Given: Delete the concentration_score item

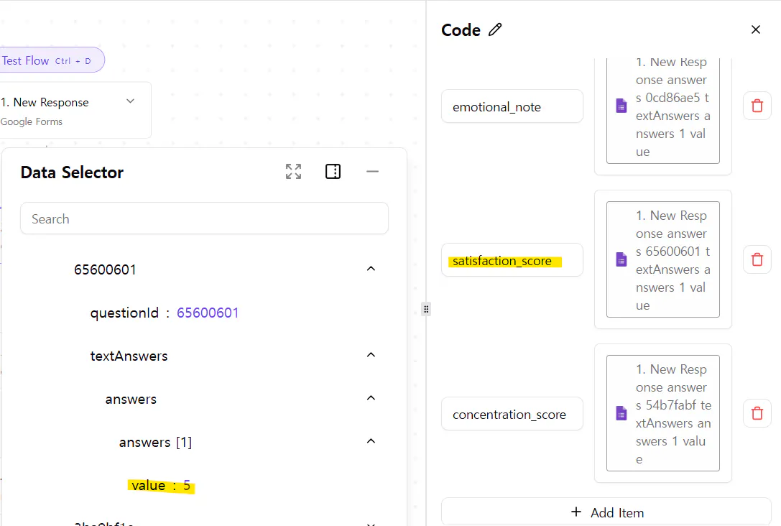Looking at the screenshot, I should (x=757, y=413).
